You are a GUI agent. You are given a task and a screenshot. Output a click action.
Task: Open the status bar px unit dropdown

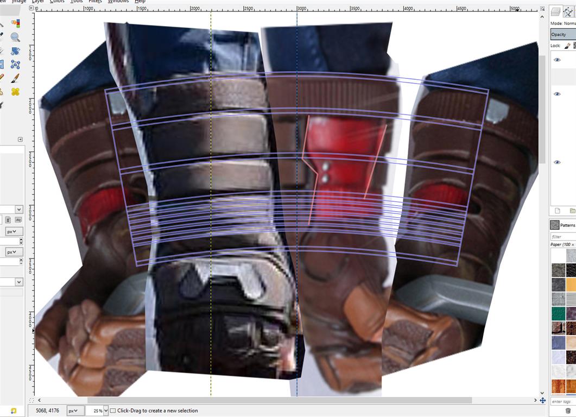point(75,410)
